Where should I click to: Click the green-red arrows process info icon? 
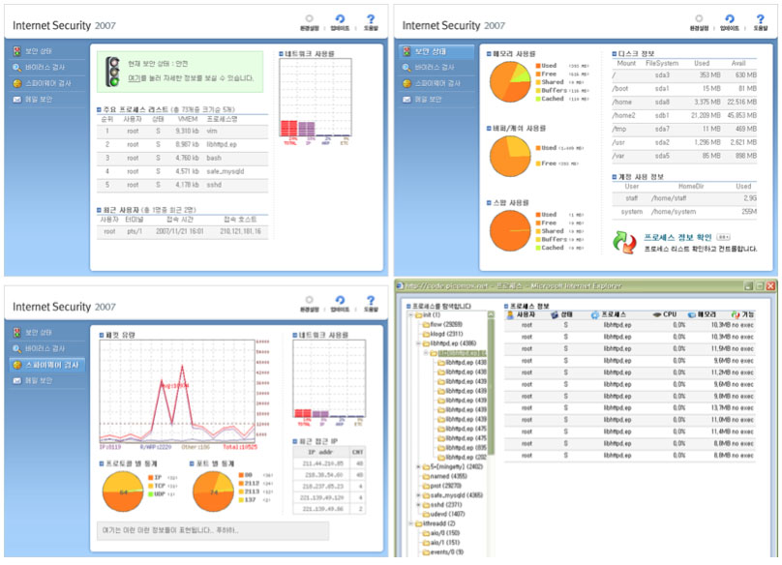624,243
